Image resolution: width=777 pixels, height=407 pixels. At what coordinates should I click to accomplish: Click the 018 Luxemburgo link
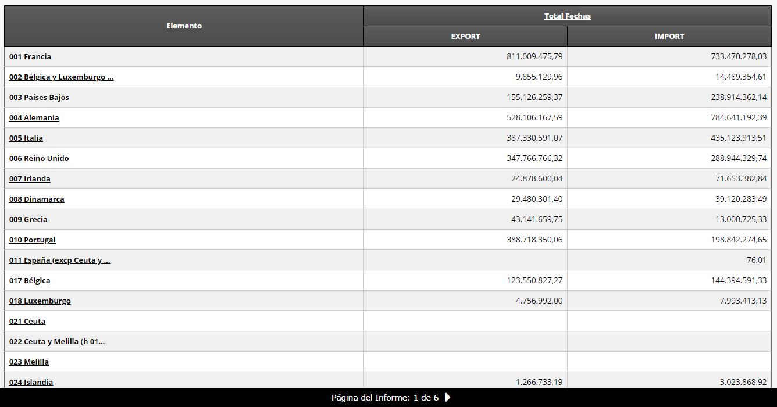click(40, 301)
